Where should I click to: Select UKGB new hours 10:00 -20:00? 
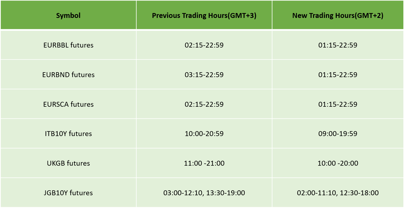coord(338,163)
